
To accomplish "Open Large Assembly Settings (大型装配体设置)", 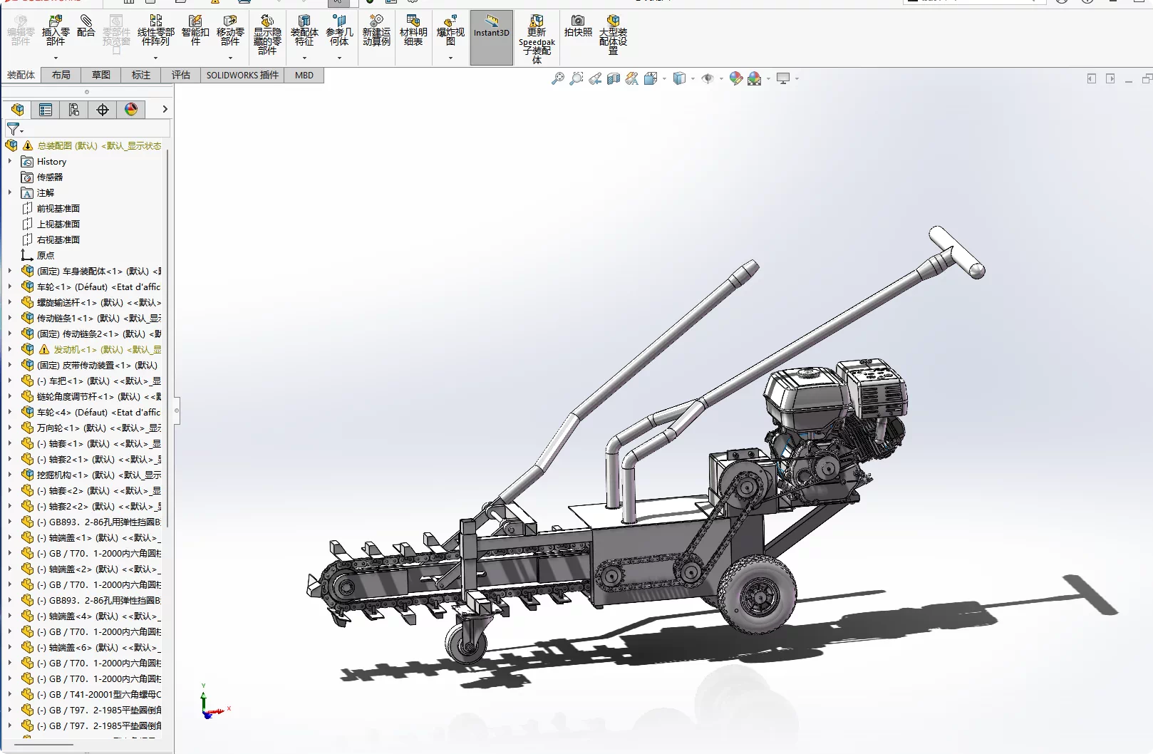I will coord(613,35).
